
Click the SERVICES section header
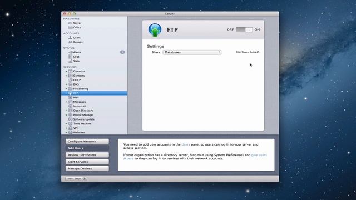(x=70, y=67)
